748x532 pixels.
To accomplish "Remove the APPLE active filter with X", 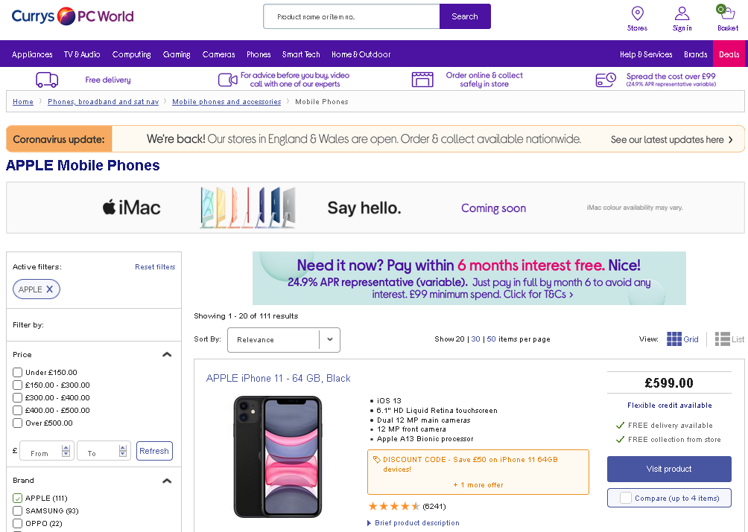I will (x=50, y=289).
